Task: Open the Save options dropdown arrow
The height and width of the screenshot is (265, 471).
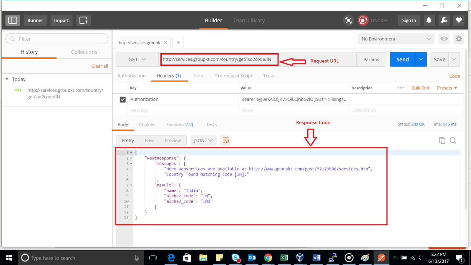Action: tap(454, 59)
